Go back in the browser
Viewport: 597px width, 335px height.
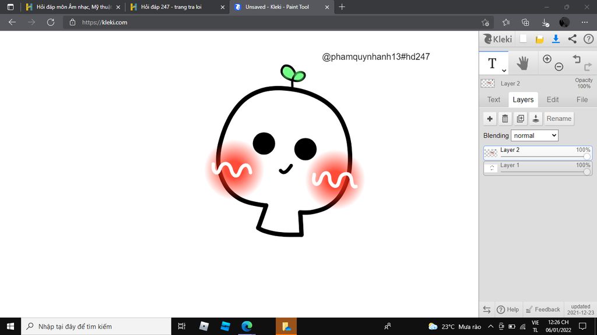12,23
